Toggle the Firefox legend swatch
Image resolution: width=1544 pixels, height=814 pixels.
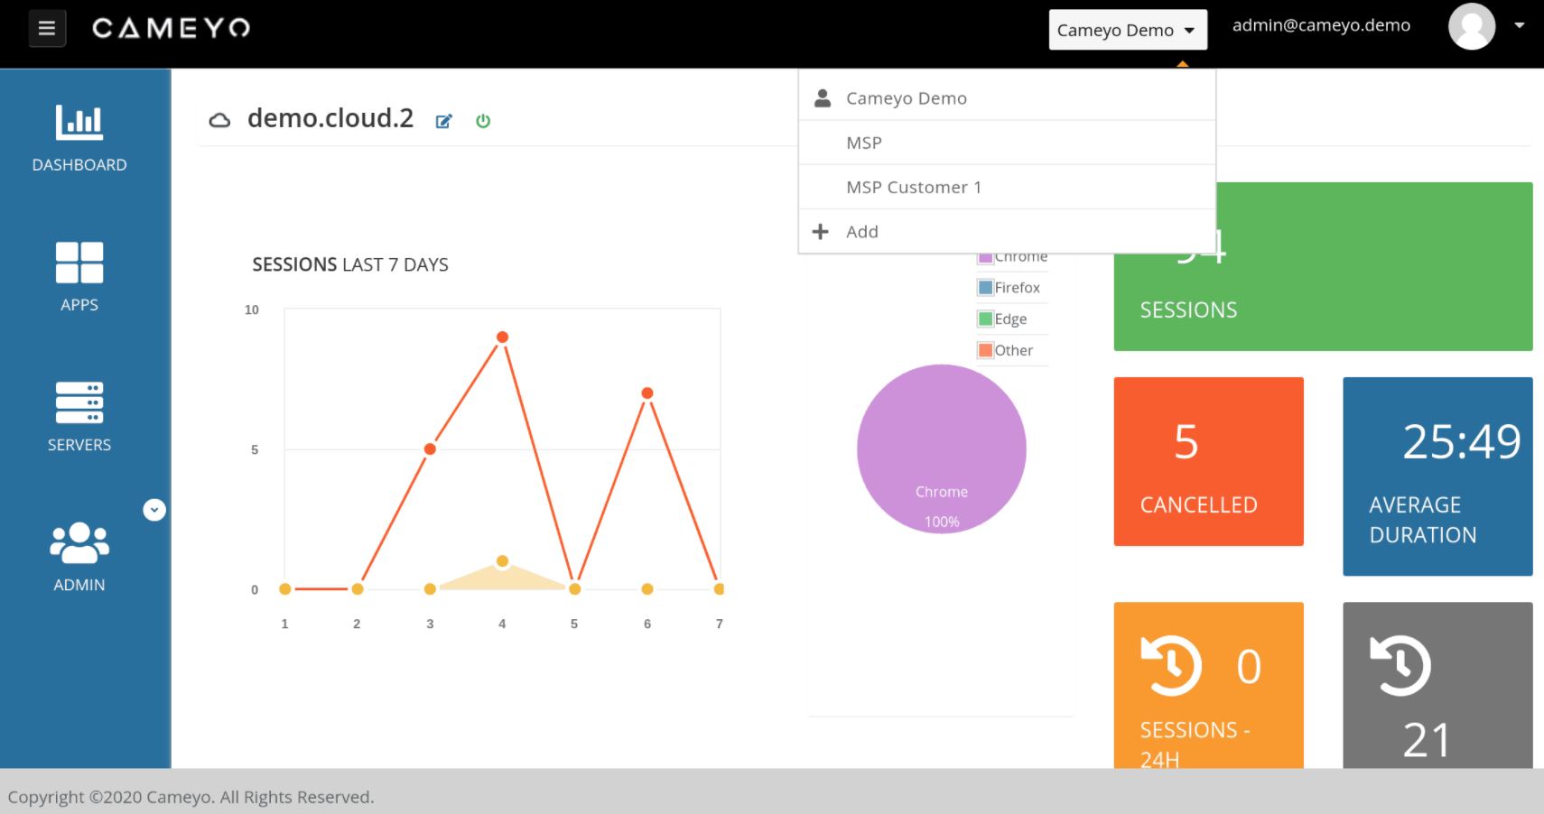coord(985,288)
